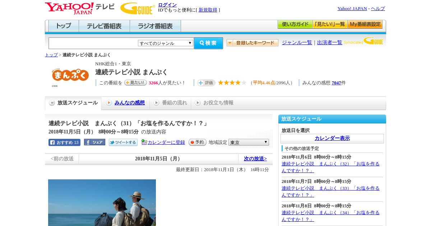Open the まんぷく(34) episode link
431x226 pixels.
[330, 216]
